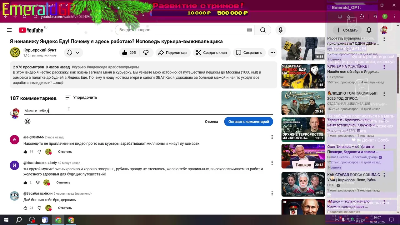Open menu for КУРЬЕР НА УДАЛЁНКЕ video

(384, 67)
